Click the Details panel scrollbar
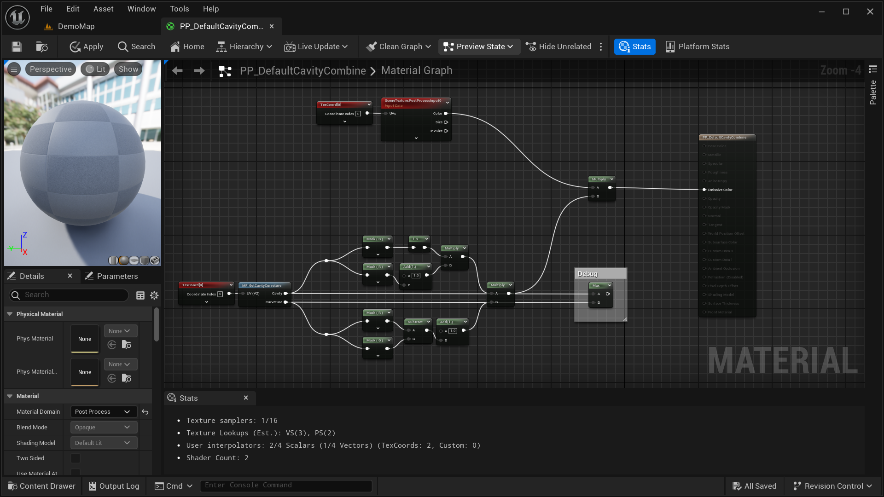The image size is (884, 497). point(157,324)
